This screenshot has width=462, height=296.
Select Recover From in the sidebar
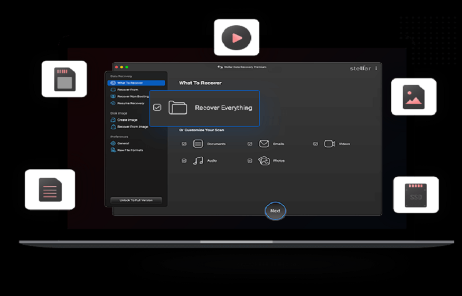[127, 90]
